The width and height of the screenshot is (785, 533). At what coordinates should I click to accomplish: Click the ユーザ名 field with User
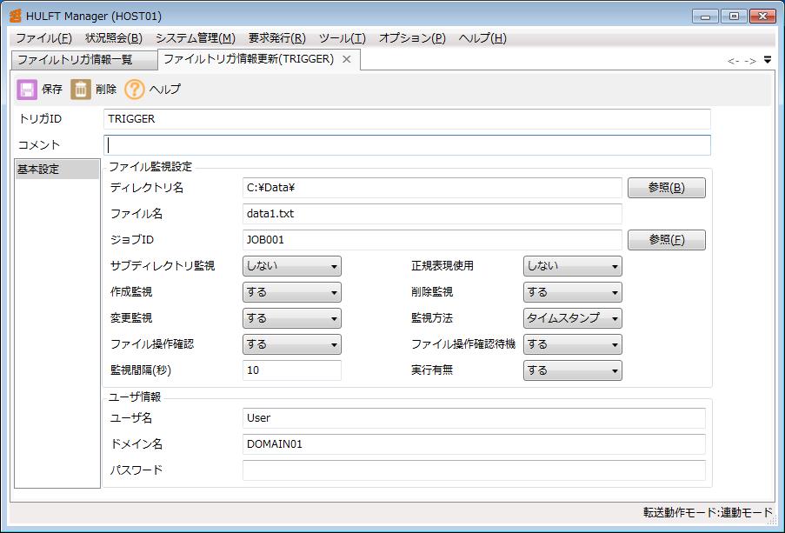tap(474, 418)
